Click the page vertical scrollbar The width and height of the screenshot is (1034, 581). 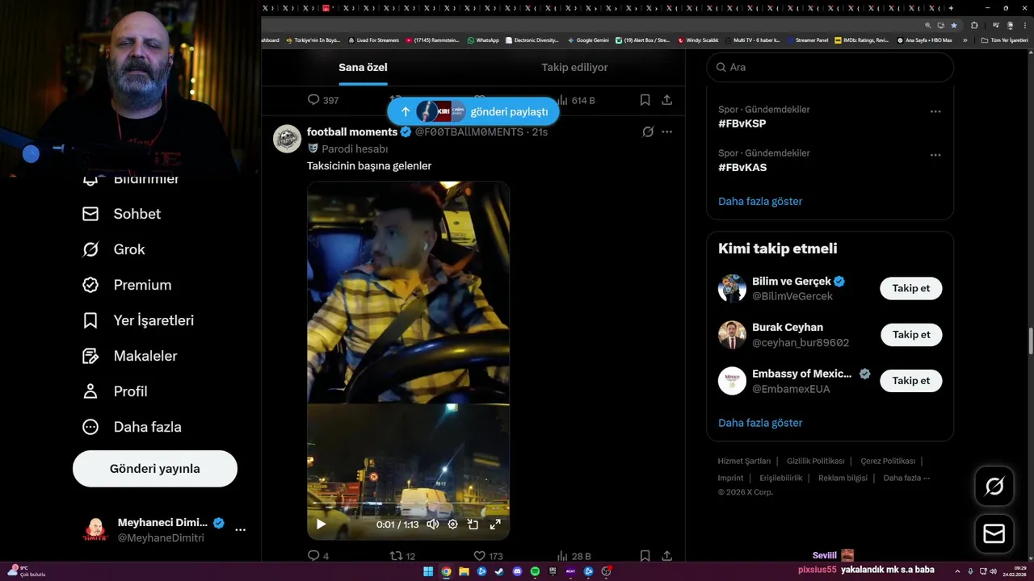pos(1029,341)
